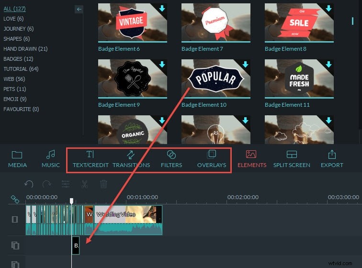Click the undo arrow above the timeline
The image size is (362, 268).
(29, 184)
